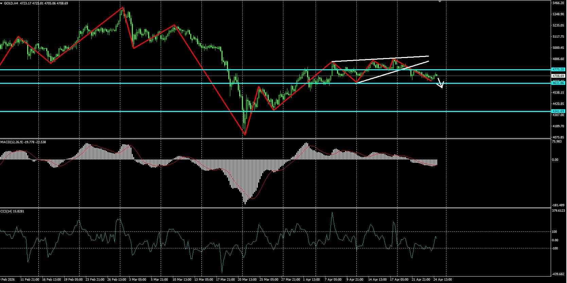Click the small arrow beside GOLD.H4 title
Viewport: 567px width, 283px height.
(x=2, y=3)
